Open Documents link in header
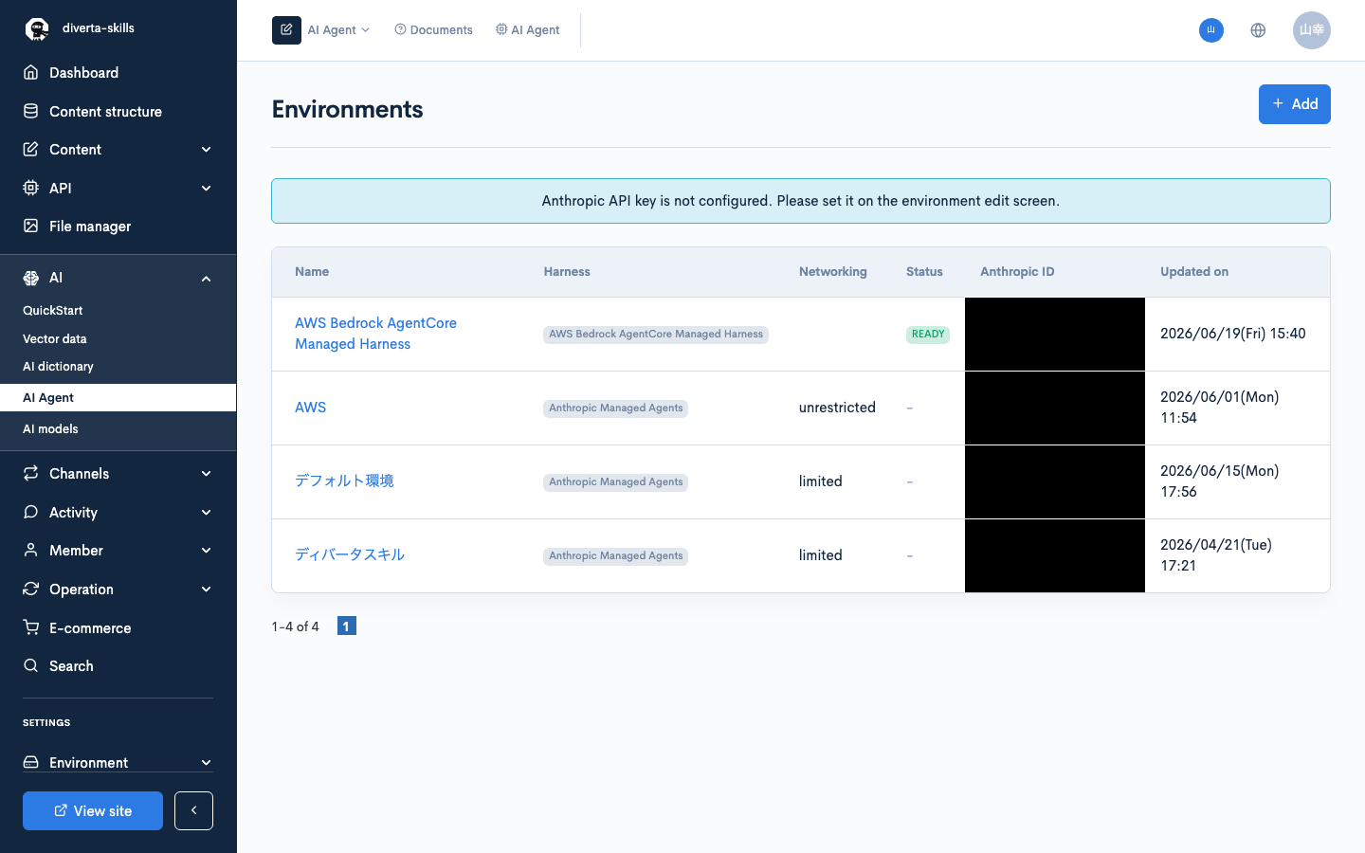The width and height of the screenshot is (1365, 853). (433, 30)
